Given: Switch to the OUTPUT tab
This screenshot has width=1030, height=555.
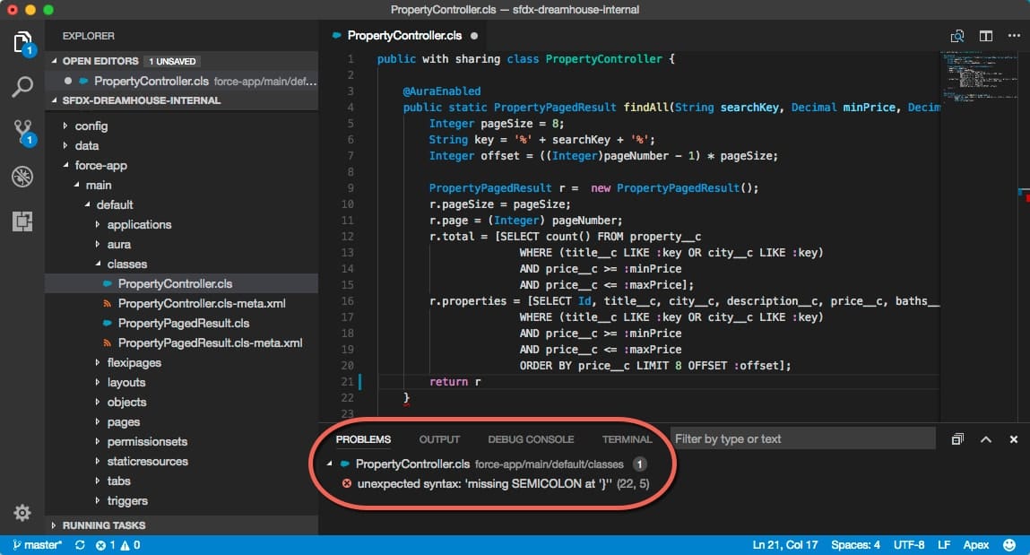Looking at the screenshot, I should (439, 439).
